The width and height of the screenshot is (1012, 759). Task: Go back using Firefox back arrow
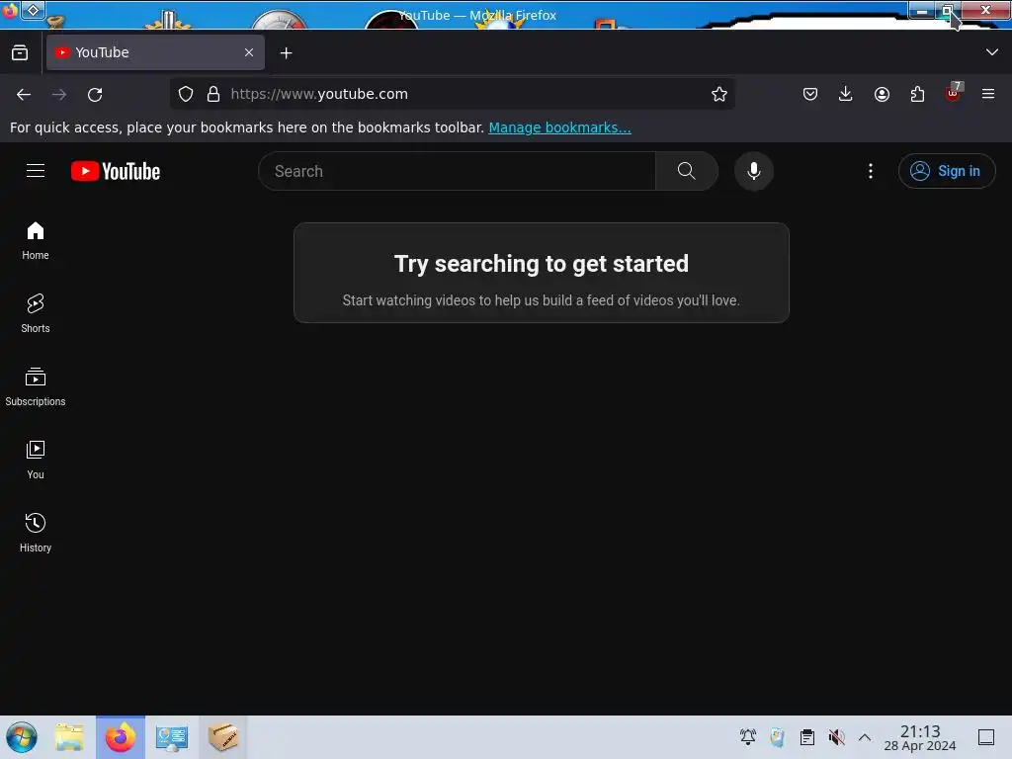point(24,94)
